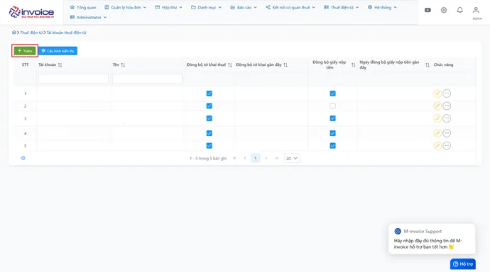
Task: Sort by Tên column
Action: click(123, 64)
